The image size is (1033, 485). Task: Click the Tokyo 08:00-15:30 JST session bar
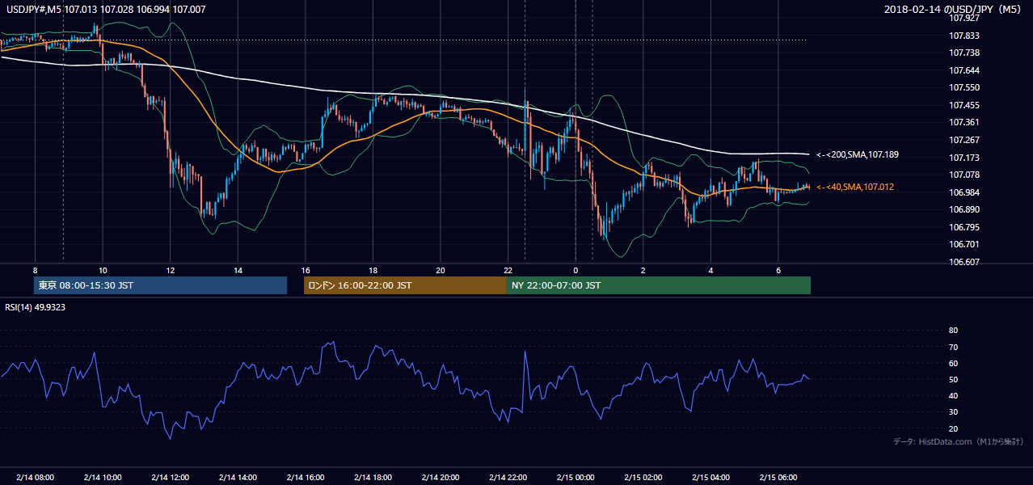click(161, 285)
